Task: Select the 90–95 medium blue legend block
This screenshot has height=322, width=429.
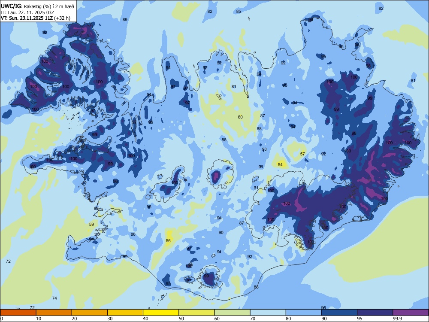Action: tap(339, 313)
